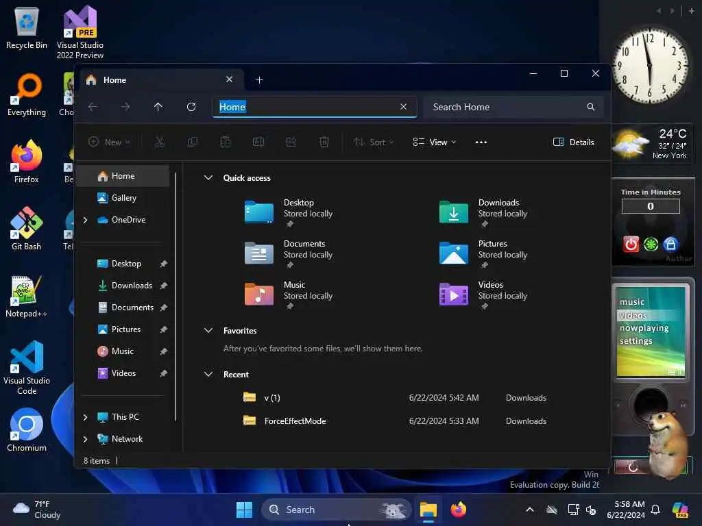This screenshot has width=702, height=526.
Task: Click blue lock button in gadget
Action: tap(670, 245)
